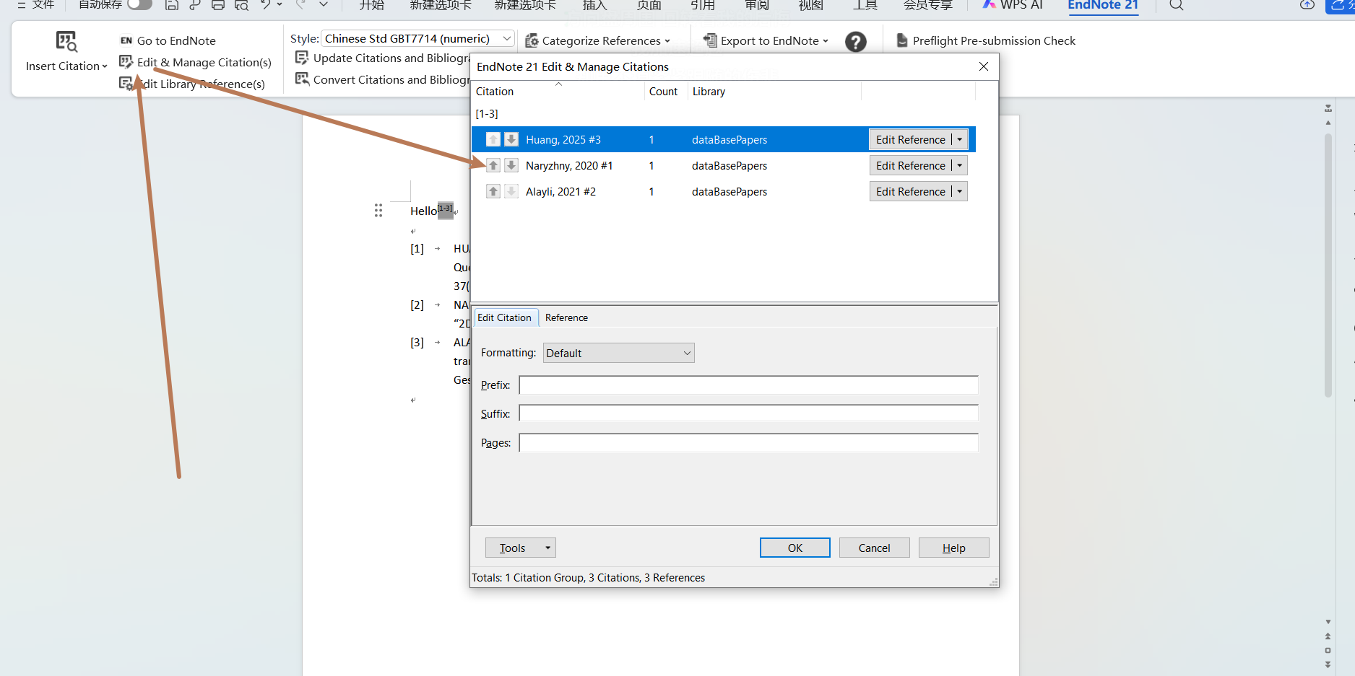Open EndNote help question mark icon

[856, 42]
